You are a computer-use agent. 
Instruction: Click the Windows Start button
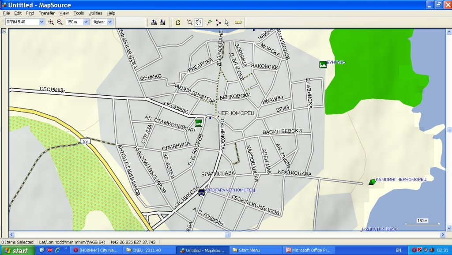[17, 251]
